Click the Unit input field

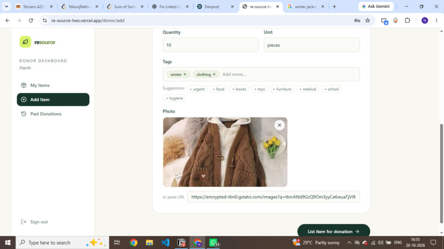point(311,45)
